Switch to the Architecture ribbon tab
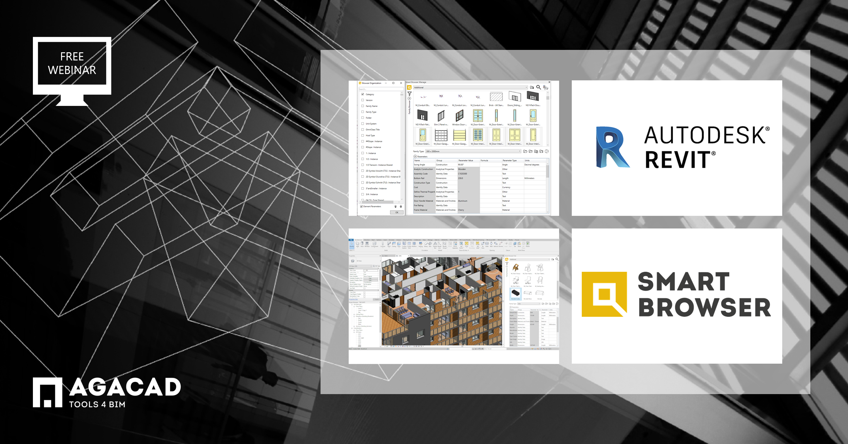This screenshot has height=444, width=848. pyautogui.click(x=359, y=240)
